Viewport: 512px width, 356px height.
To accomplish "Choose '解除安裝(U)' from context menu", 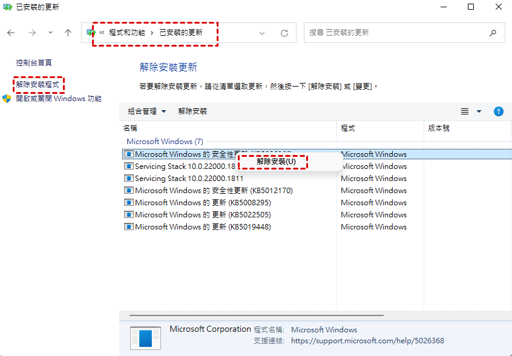I will tap(276, 162).
